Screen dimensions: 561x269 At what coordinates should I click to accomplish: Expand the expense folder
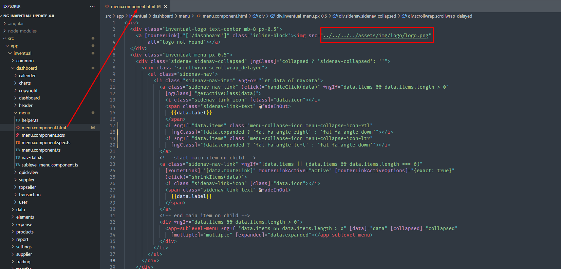24,224
